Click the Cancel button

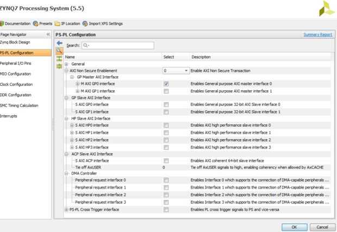coord(322,227)
